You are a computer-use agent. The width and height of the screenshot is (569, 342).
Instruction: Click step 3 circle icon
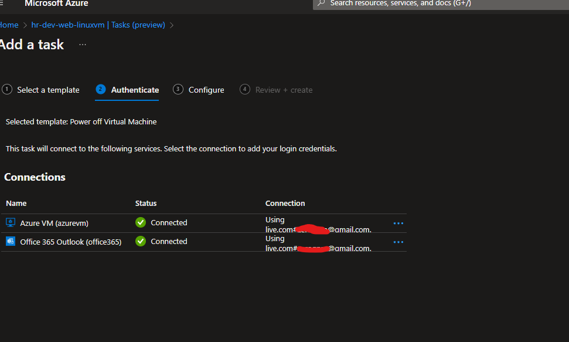pos(178,89)
